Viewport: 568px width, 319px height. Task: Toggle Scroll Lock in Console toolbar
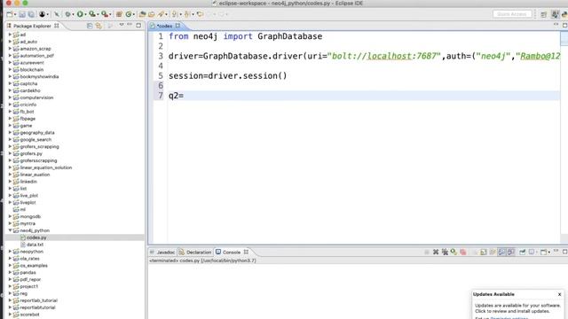[x=484, y=252]
